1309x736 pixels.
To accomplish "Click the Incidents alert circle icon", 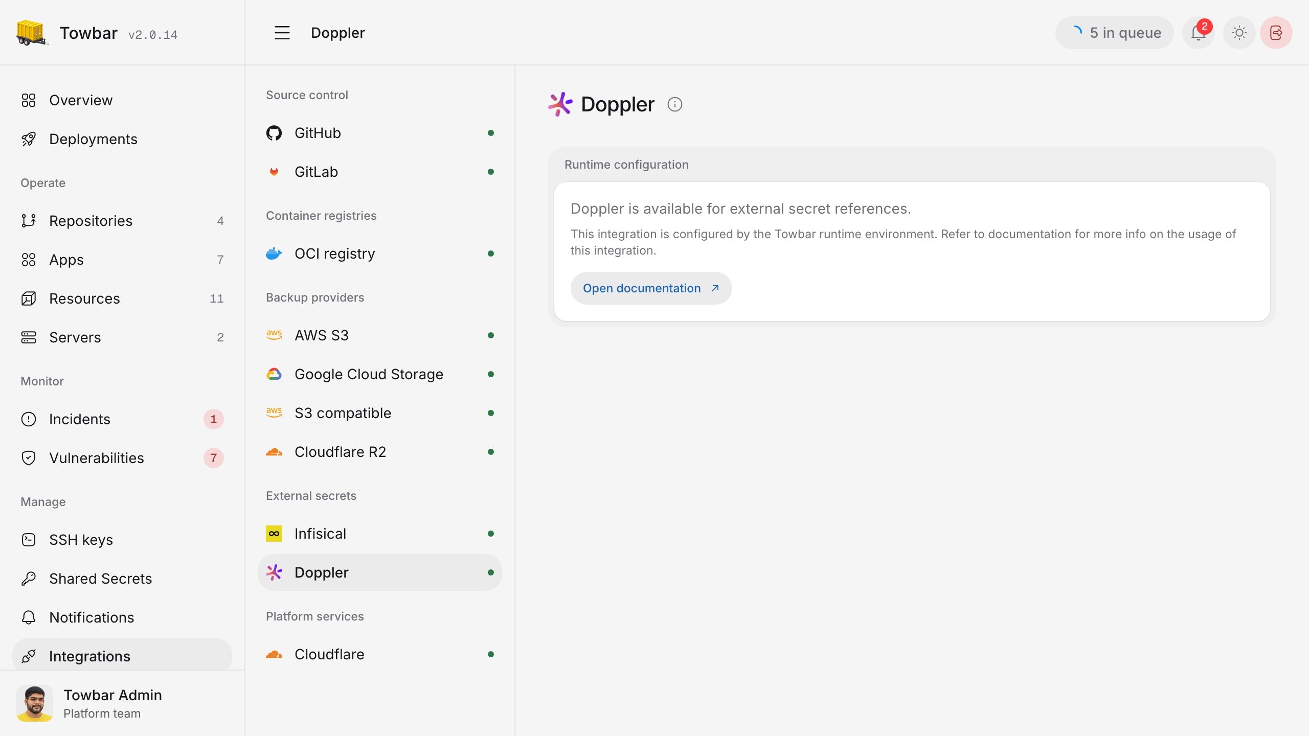I will pos(29,419).
